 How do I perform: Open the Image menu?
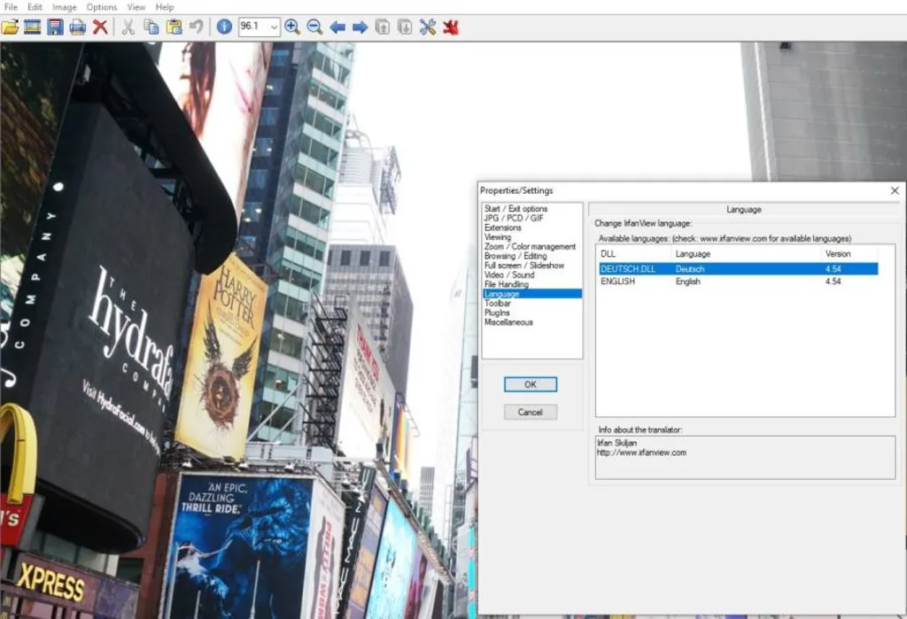(x=65, y=7)
